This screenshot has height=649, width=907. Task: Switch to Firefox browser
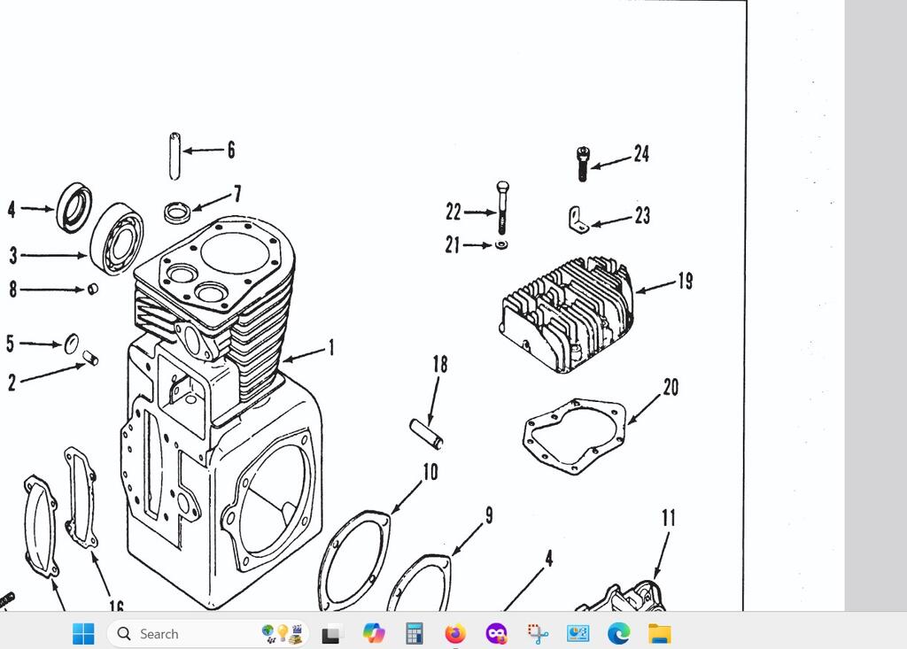coord(455,634)
